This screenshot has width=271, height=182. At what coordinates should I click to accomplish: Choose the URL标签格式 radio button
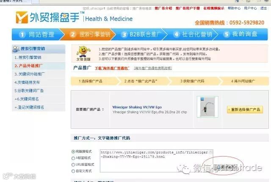(73, 165)
